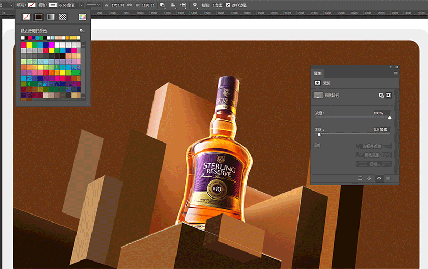Pick the green swatch in first grid row
The width and height of the screenshot is (428, 269).
pyautogui.click(x=35, y=45)
